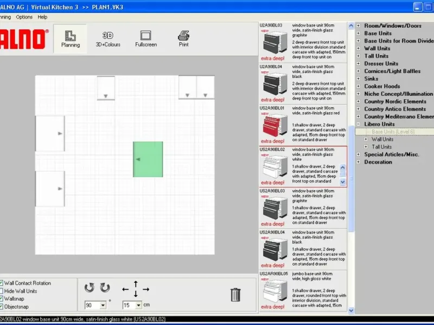Minimize the Virtual Kitchen window
The width and height of the screenshot is (434, 325).
click(418, 7)
